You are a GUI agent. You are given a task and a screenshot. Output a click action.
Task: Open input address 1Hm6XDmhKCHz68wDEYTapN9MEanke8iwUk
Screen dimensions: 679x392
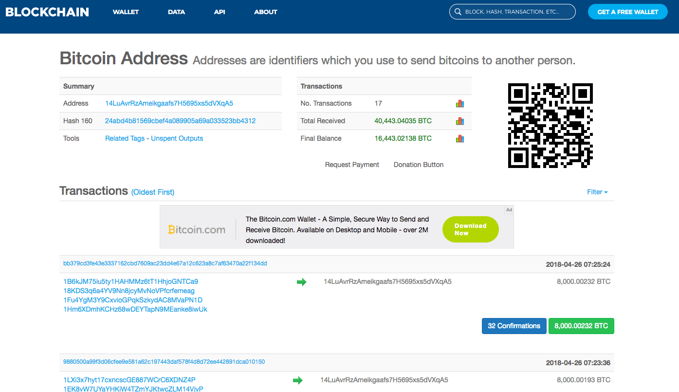(x=135, y=309)
